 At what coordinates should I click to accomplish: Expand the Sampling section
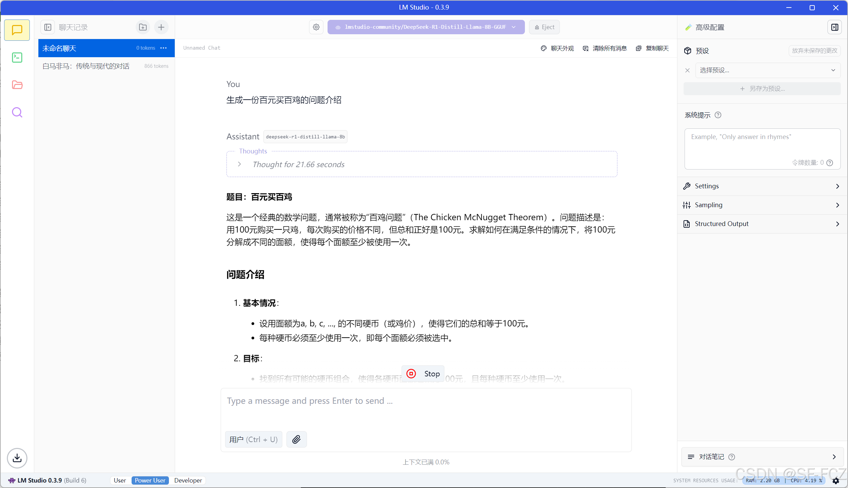(762, 205)
